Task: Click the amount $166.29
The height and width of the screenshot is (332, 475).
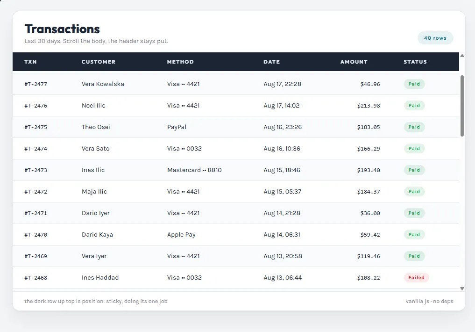Action: click(x=369, y=149)
